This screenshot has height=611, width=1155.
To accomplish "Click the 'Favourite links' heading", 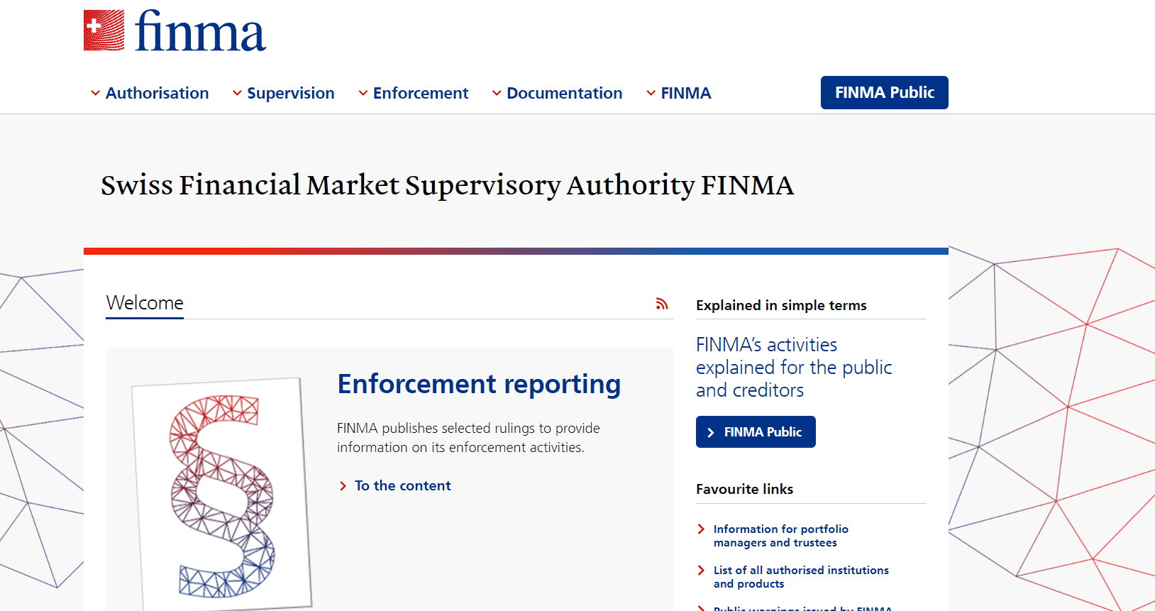I will pyautogui.click(x=744, y=489).
